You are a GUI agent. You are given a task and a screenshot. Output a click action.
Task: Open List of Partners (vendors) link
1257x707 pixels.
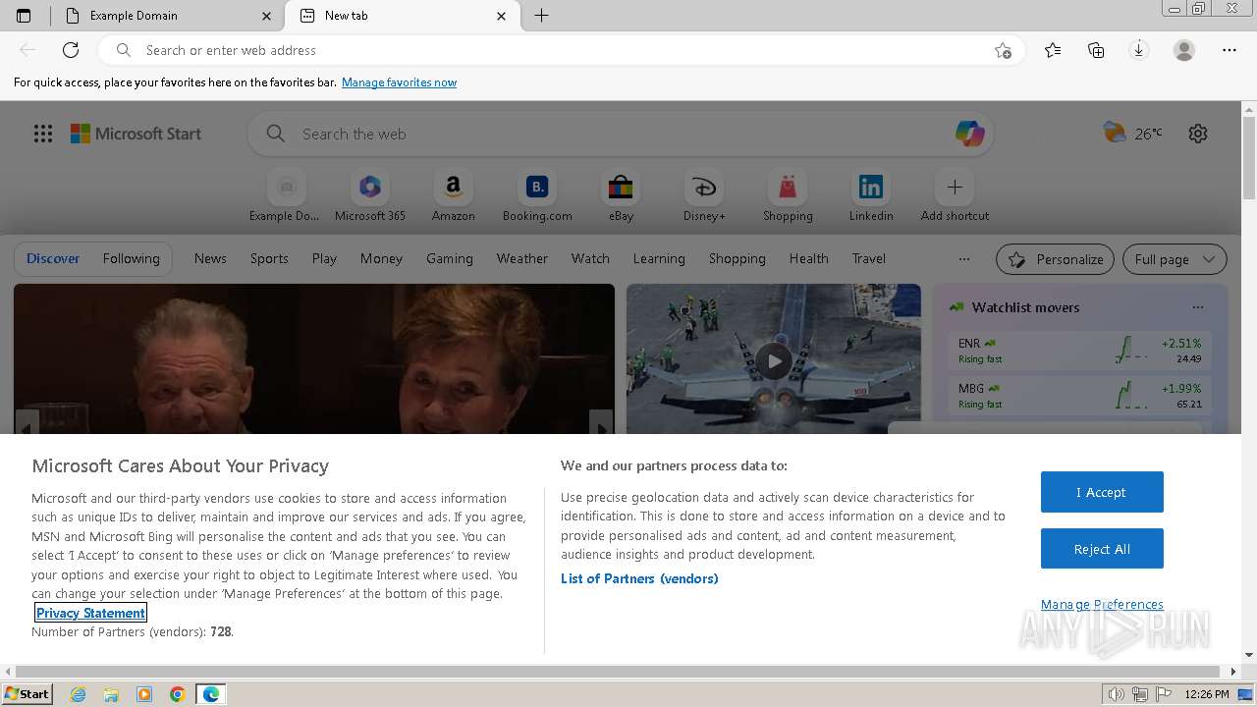click(639, 578)
